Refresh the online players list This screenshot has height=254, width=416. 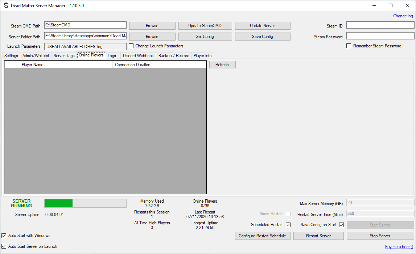click(222, 64)
